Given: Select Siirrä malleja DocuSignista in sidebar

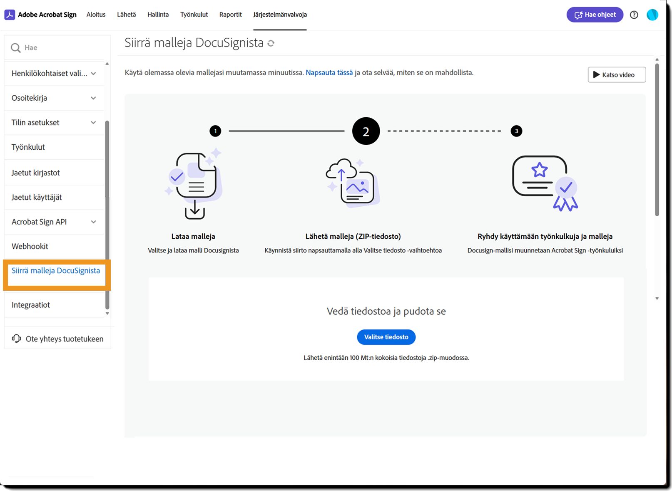Looking at the screenshot, I should point(56,271).
